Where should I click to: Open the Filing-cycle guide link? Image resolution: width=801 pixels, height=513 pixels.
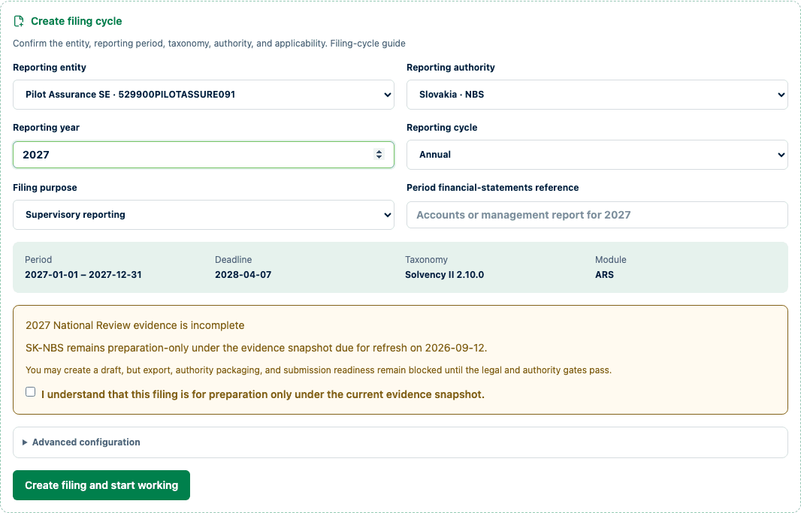pos(367,44)
